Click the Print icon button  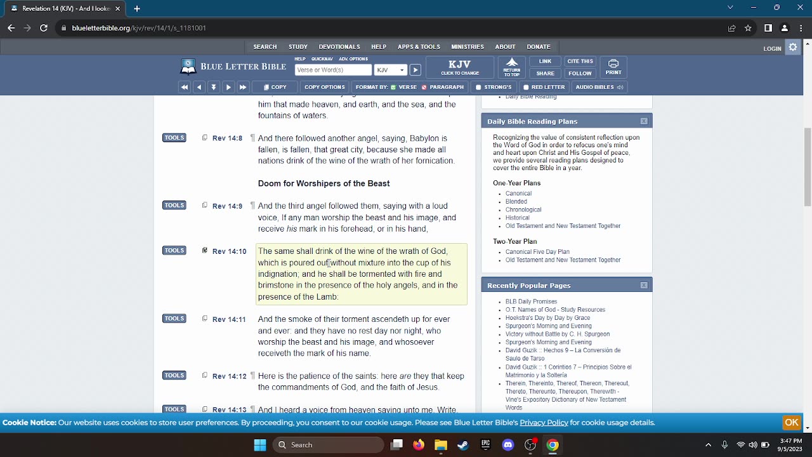tap(613, 67)
